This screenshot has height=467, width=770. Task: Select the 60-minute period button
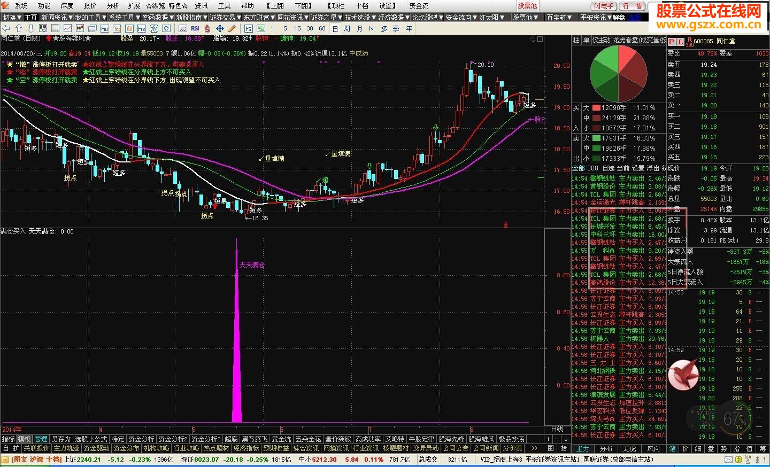point(322,28)
